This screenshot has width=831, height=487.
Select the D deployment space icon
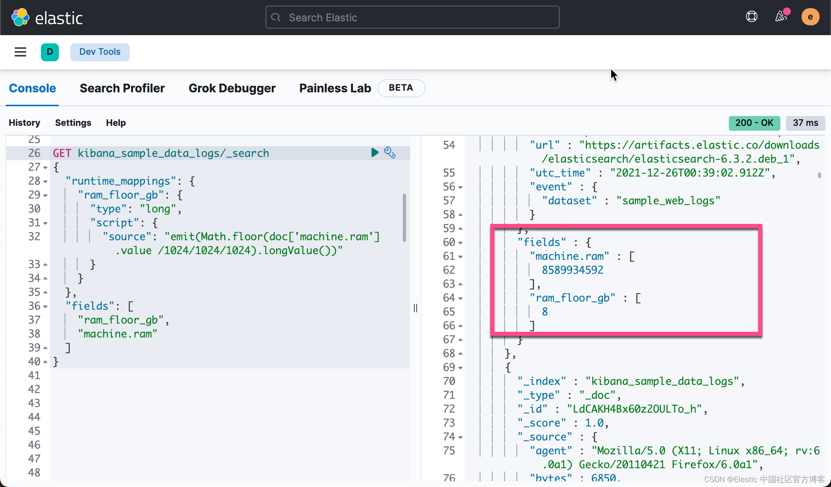(50, 52)
